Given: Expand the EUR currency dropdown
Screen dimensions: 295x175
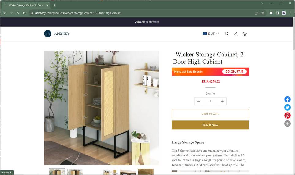Looking at the screenshot, I should tap(211, 34).
